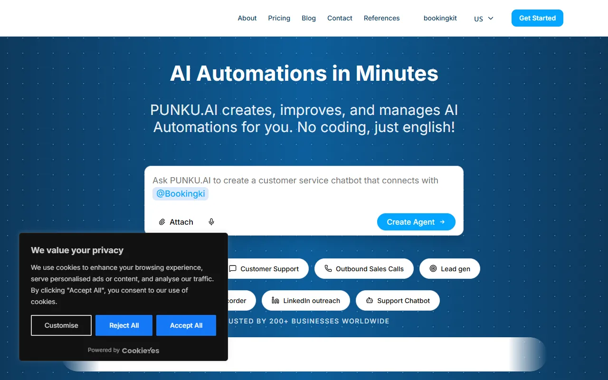This screenshot has height=380, width=608.
Task: Navigate to the Contact page
Action: [340, 18]
